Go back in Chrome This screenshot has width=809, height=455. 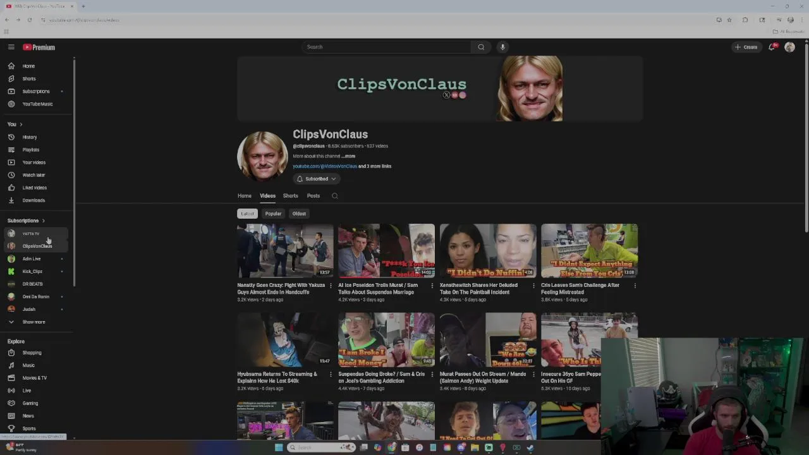click(7, 20)
